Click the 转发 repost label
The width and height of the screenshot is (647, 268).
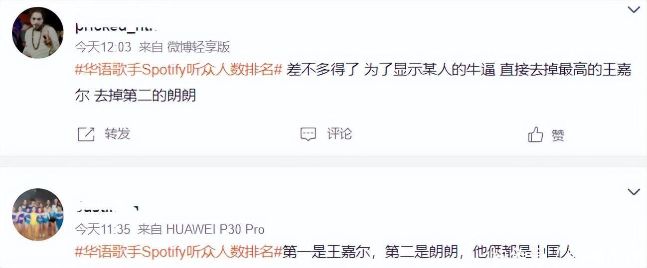click(x=118, y=134)
